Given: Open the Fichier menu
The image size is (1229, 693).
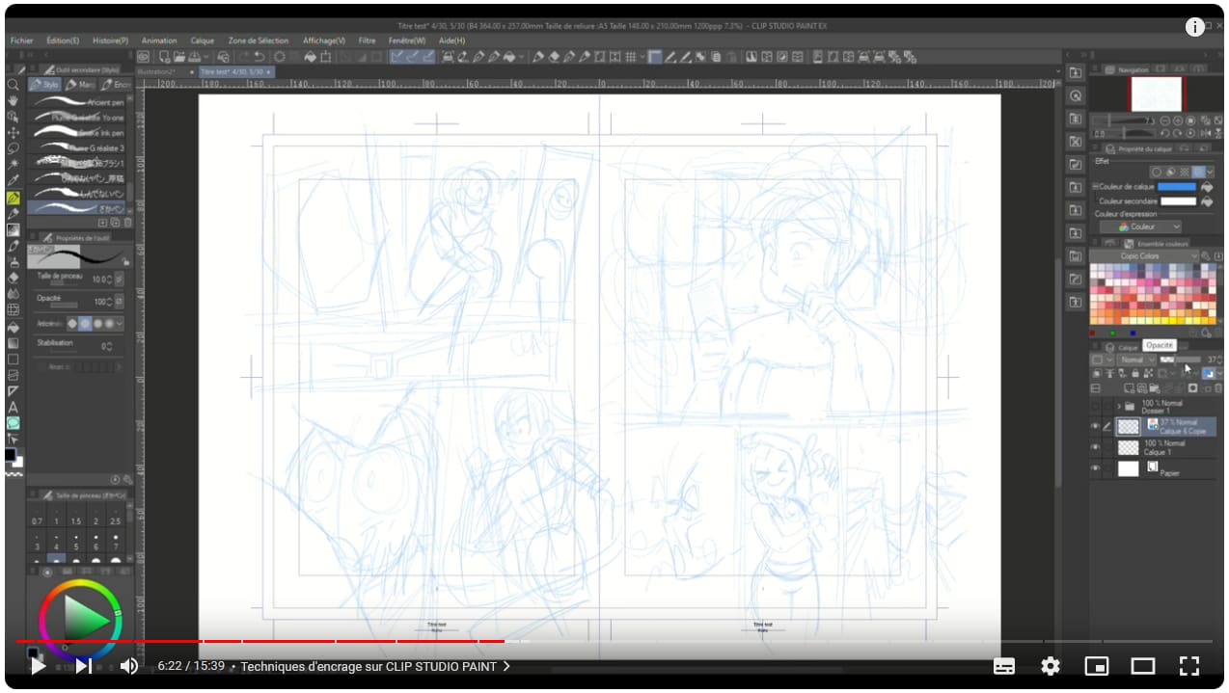Looking at the screenshot, I should tap(21, 40).
